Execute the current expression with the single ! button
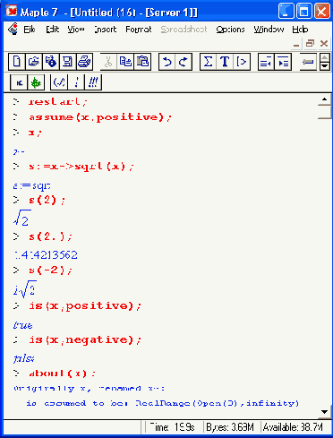This screenshot has width=333, height=438. point(76,82)
